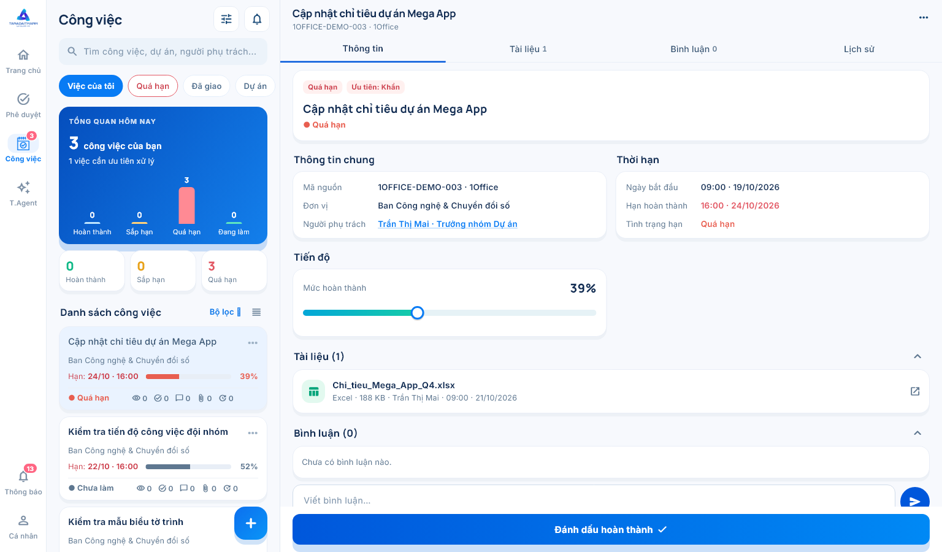
Task: Click Đánh dấu hoàn thành button
Action: 611,529
